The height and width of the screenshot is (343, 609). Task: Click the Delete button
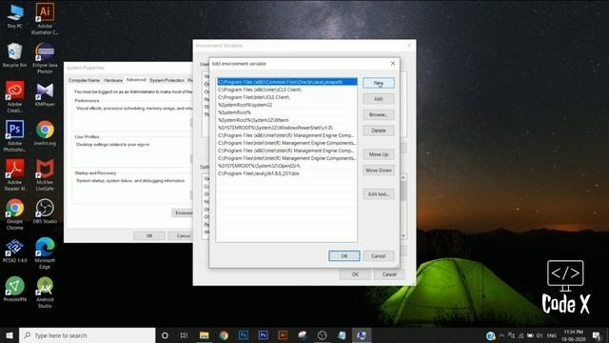click(379, 131)
